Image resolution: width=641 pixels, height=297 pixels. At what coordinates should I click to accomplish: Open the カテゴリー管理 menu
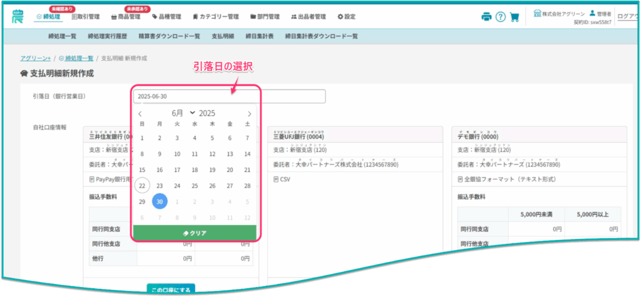(x=216, y=17)
